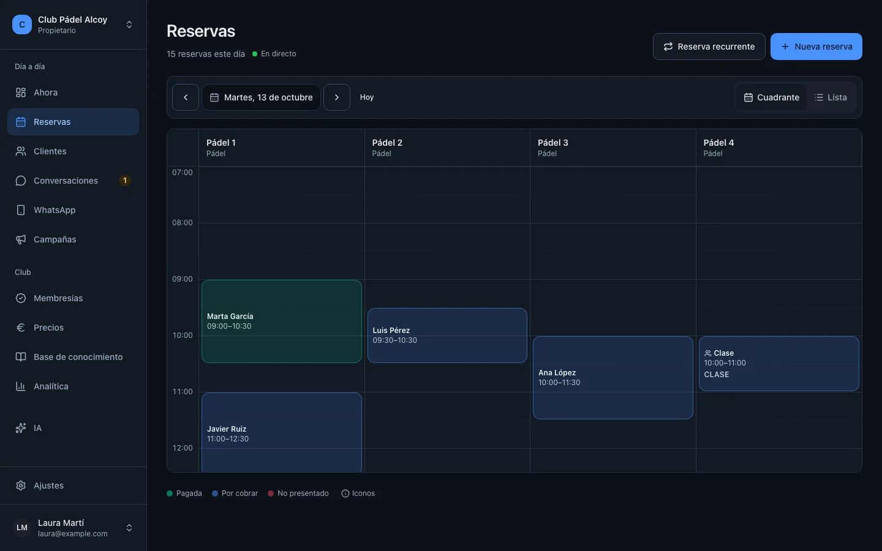
Task: Open the Clase 10:00–11:00 block
Action: [779, 364]
